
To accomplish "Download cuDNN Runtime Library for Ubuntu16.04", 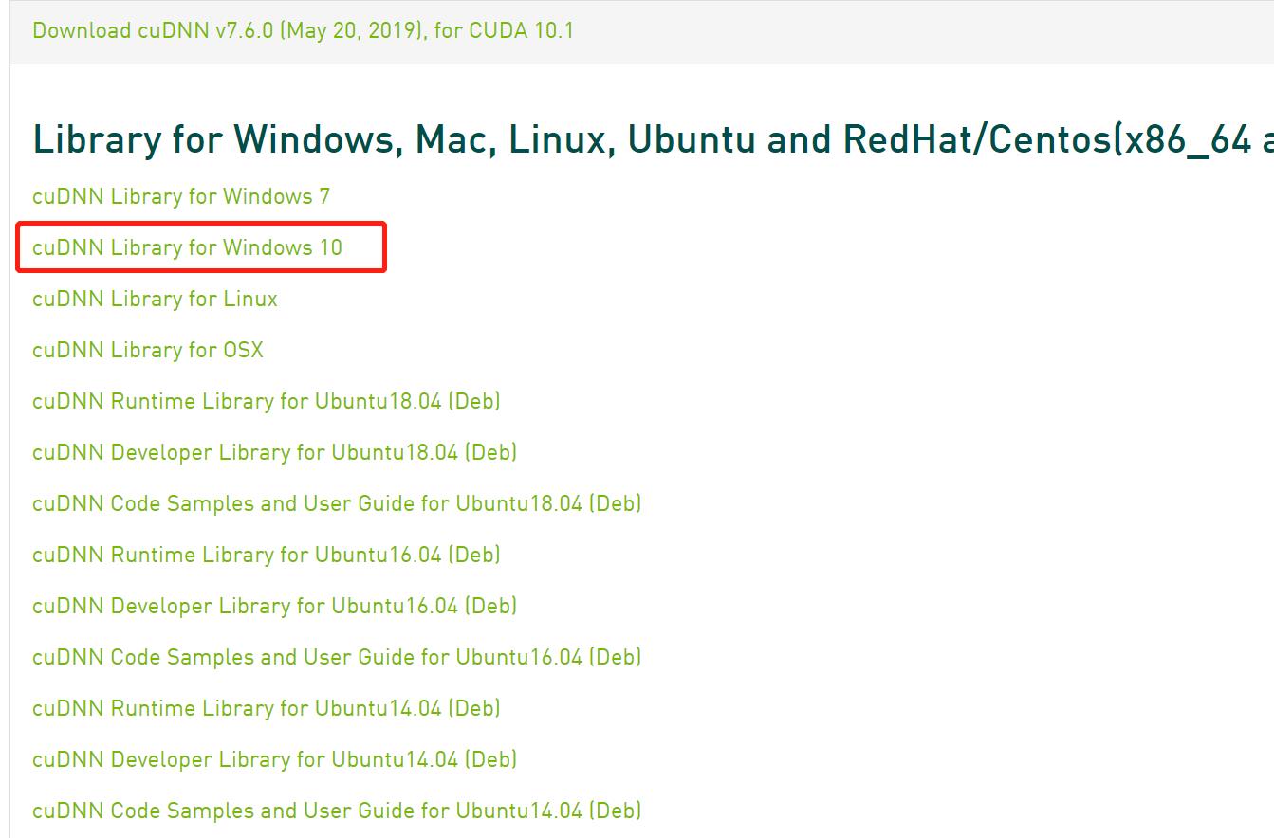I will point(267,555).
